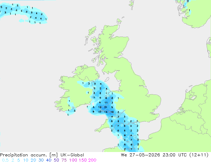211x163 pixels.
Task: Click the 150 legend value
Action: pyautogui.click(x=83, y=160)
